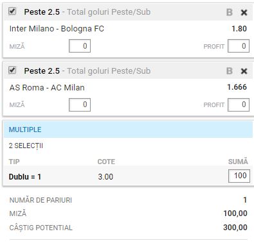Uncheck the Inter Milano - Bologna FC checkbox

tap(12, 11)
